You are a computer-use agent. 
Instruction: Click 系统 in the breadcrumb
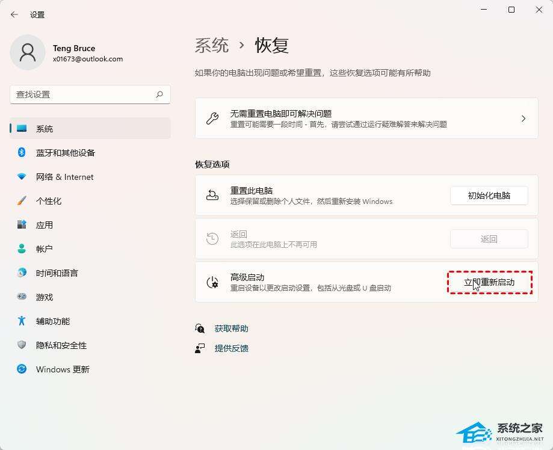tap(212, 46)
